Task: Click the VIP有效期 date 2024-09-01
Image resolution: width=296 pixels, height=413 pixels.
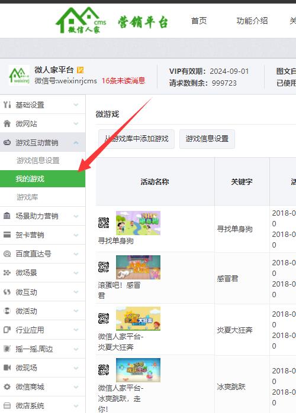Action: pos(229,71)
